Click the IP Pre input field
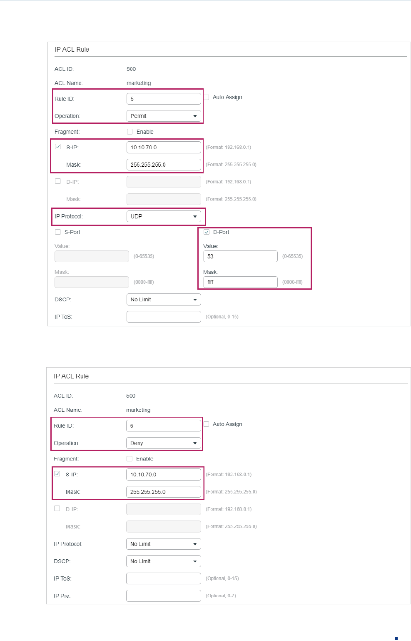The height and width of the screenshot is (641, 411). (164, 596)
